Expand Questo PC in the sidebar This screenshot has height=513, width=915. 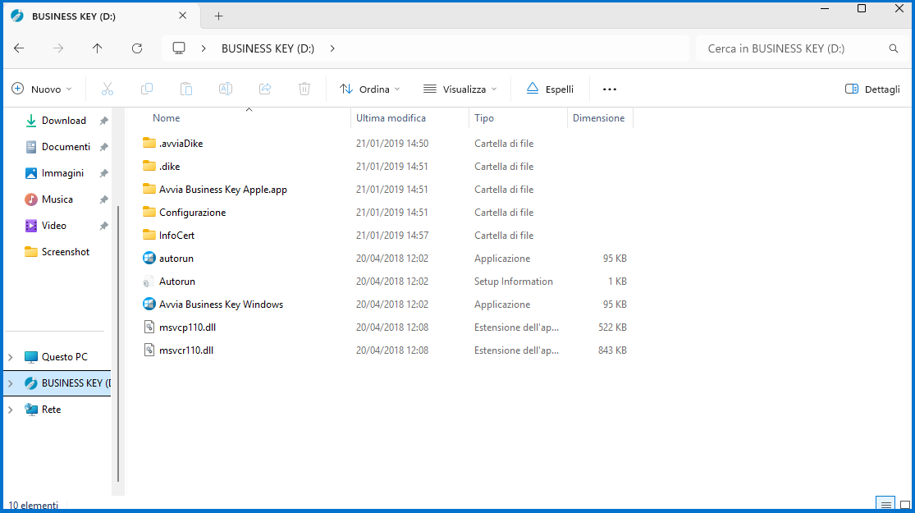coord(11,356)
